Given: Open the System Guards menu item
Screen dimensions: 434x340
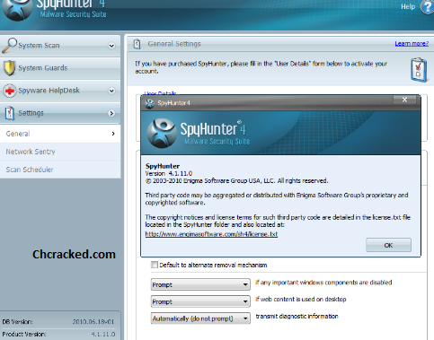Looking at the screenshot, I should 60,68.
